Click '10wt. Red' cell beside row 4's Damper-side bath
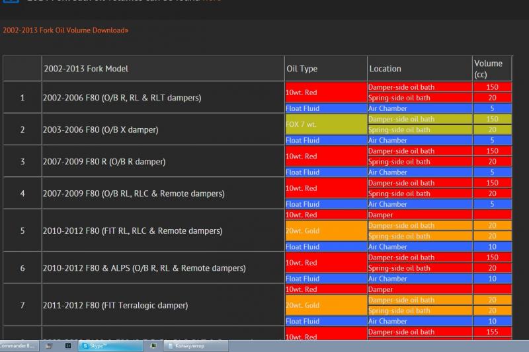 326,188
